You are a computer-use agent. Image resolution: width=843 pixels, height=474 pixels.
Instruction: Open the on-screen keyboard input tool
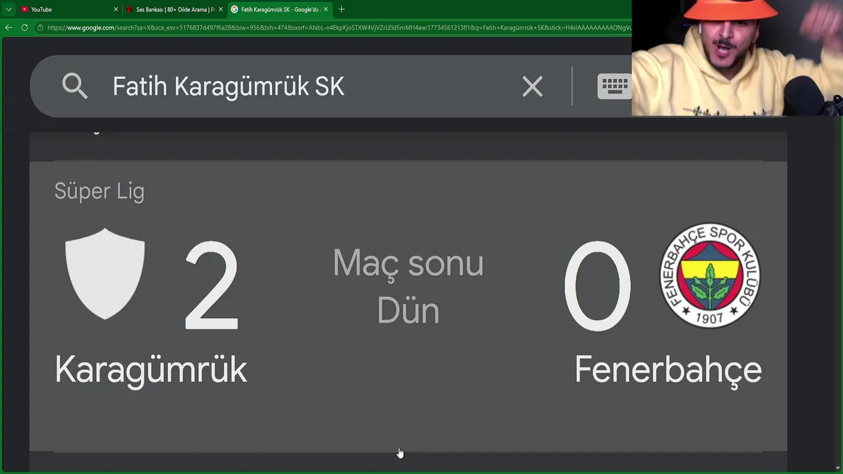point(614,86)
